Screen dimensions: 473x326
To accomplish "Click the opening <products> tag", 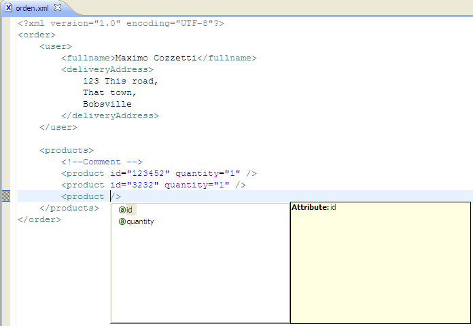I will 67,151.
